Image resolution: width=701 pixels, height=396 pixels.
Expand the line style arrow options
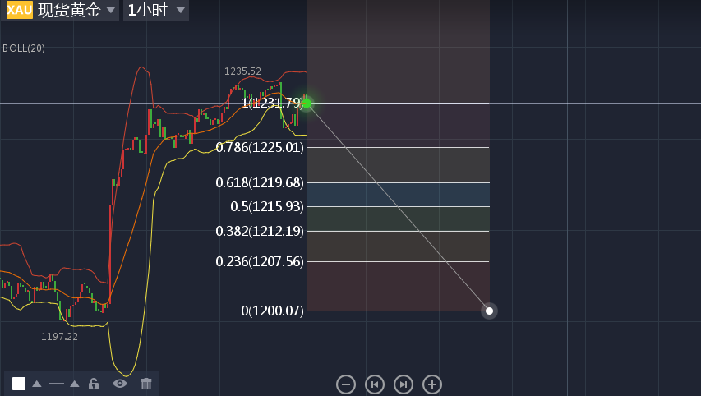tap(75, 384)
